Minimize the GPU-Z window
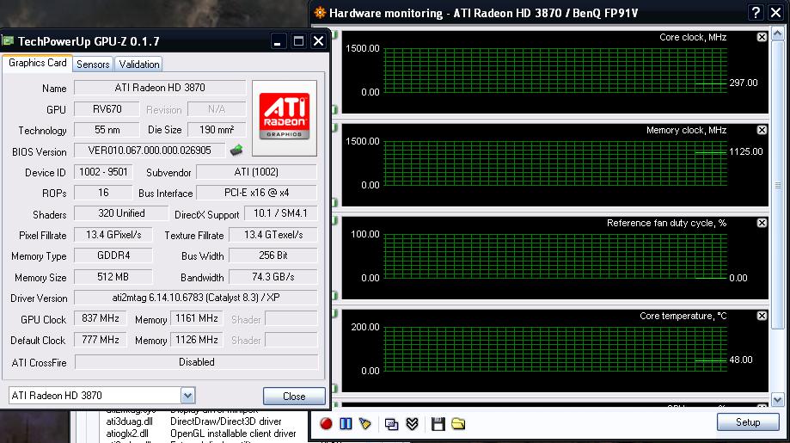Image resolution: width=790 pixels, height=443 pixels. [278, 41]
